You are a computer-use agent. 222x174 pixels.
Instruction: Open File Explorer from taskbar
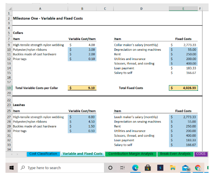(173, 168)
